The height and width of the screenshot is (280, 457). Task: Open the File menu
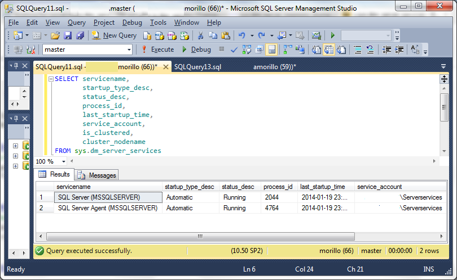coord(14,22)
